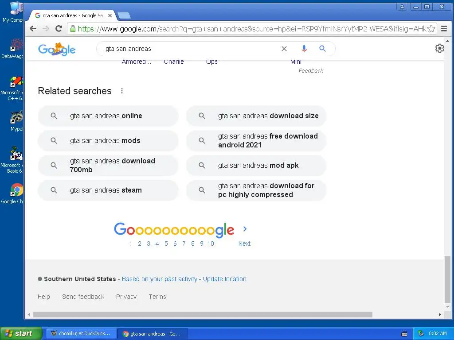This screenshot has width=454, height=340.
Task: Reload the page with the refresh icon
Action: point(59,28)
